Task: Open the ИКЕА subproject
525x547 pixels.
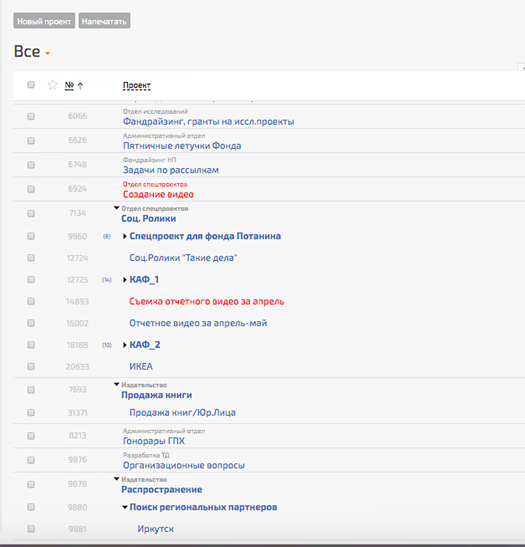Action: (141, 367)
